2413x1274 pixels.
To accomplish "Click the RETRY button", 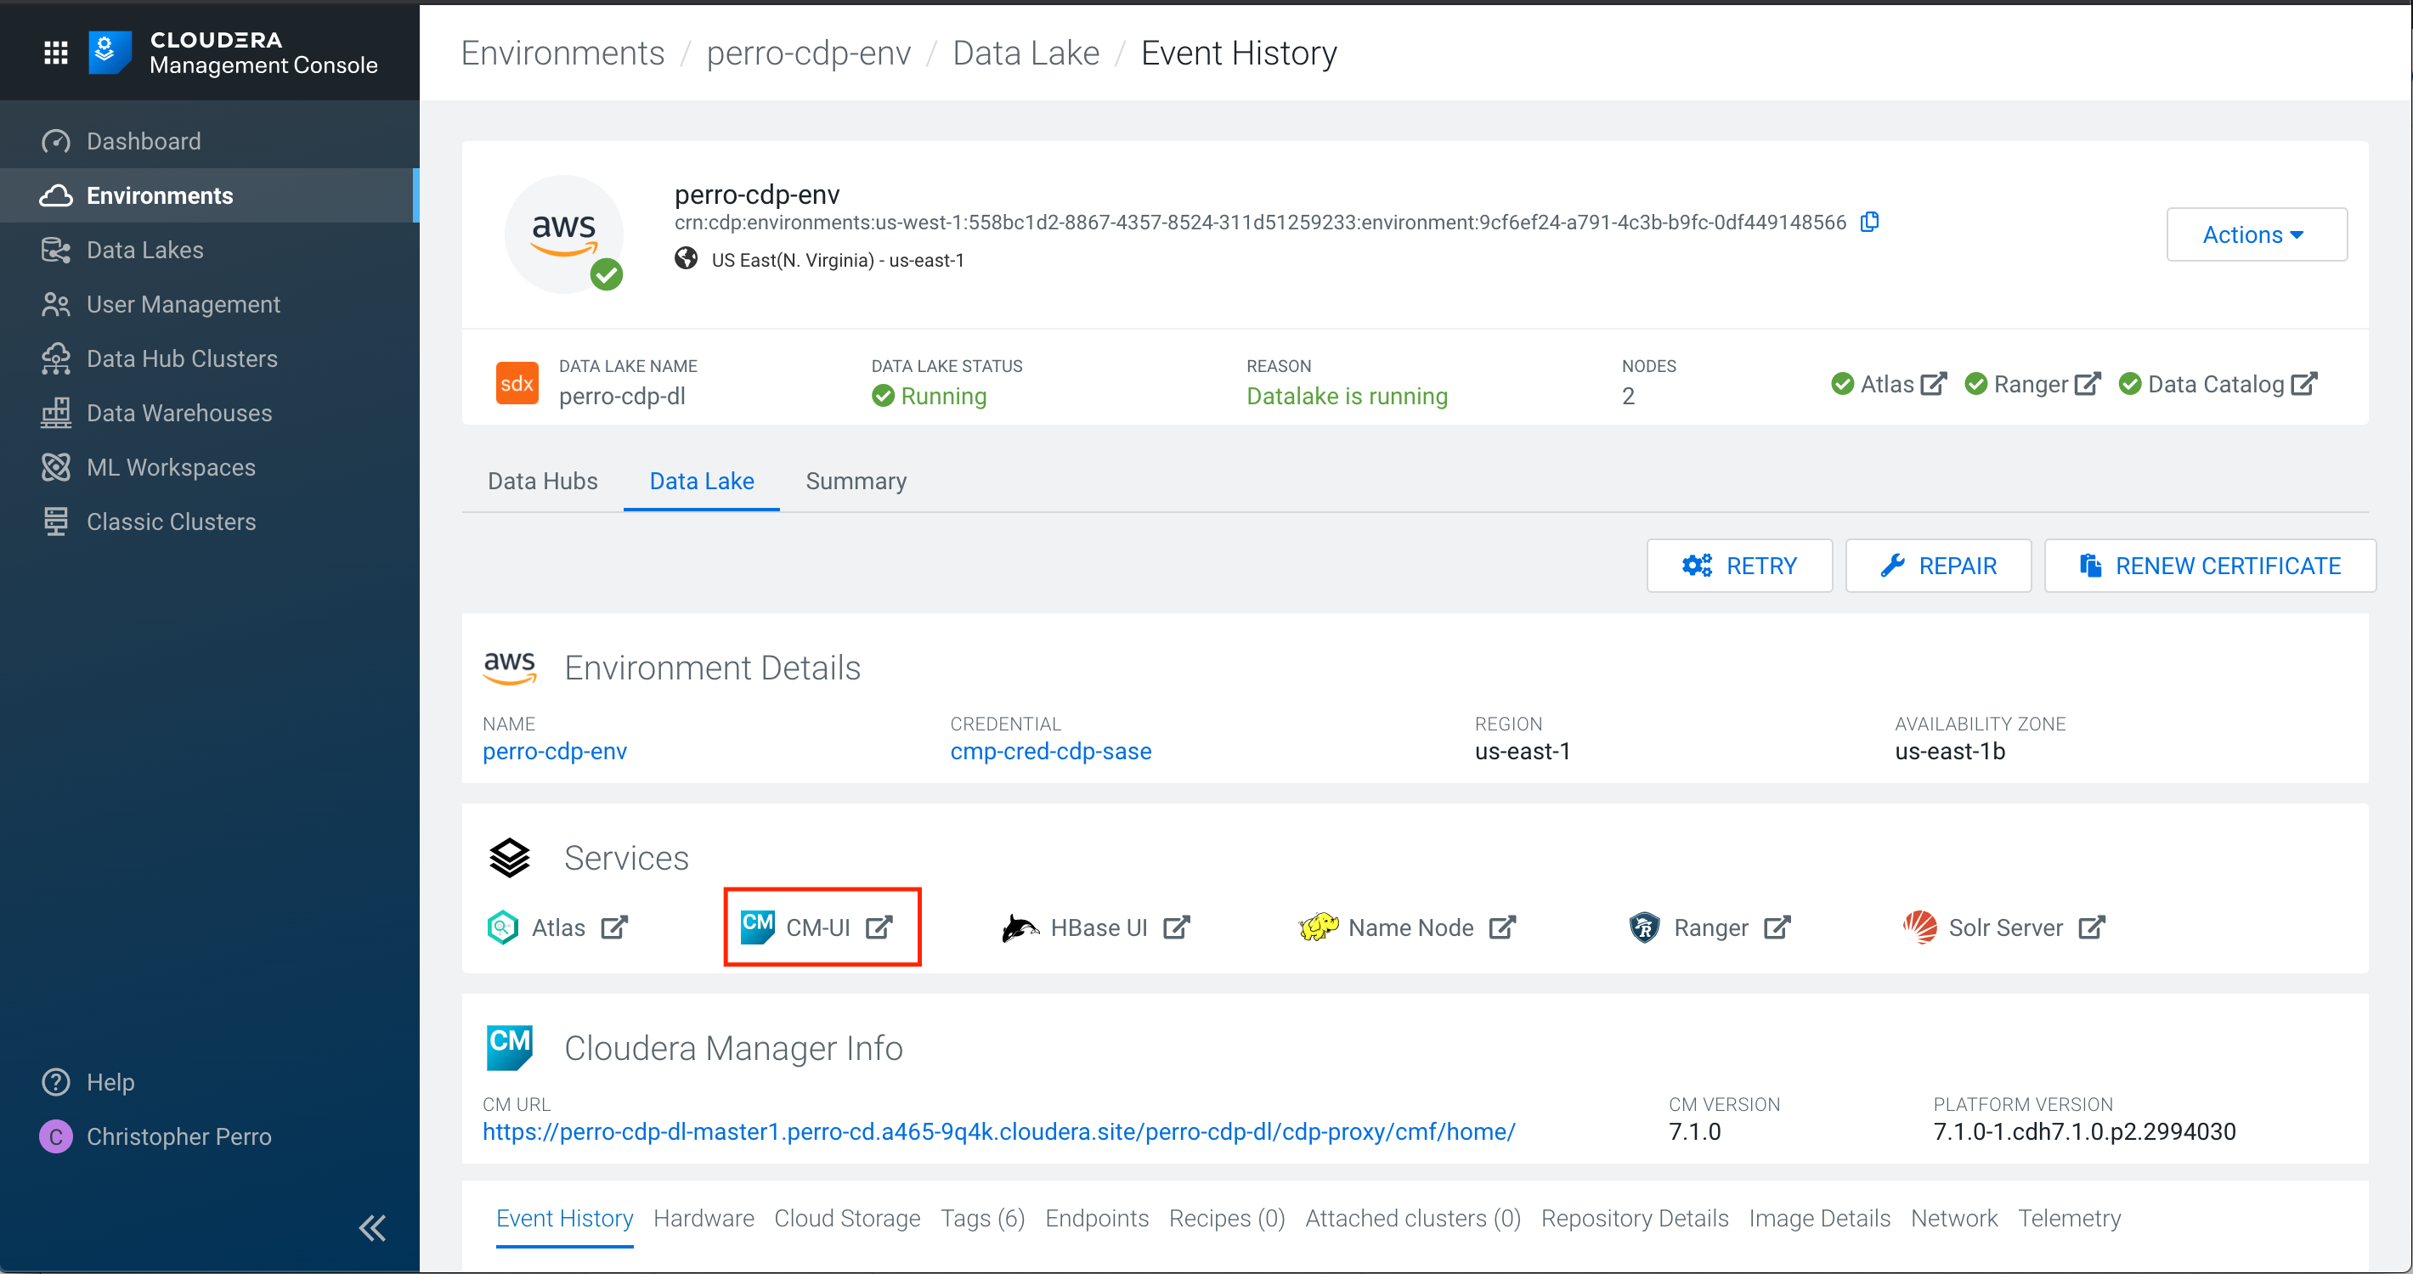I will (x=1739, y=565).
